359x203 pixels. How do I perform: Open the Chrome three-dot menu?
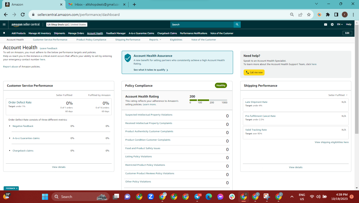tap(353, 15)
